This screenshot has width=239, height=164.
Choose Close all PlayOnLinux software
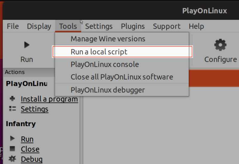(122, 77)
